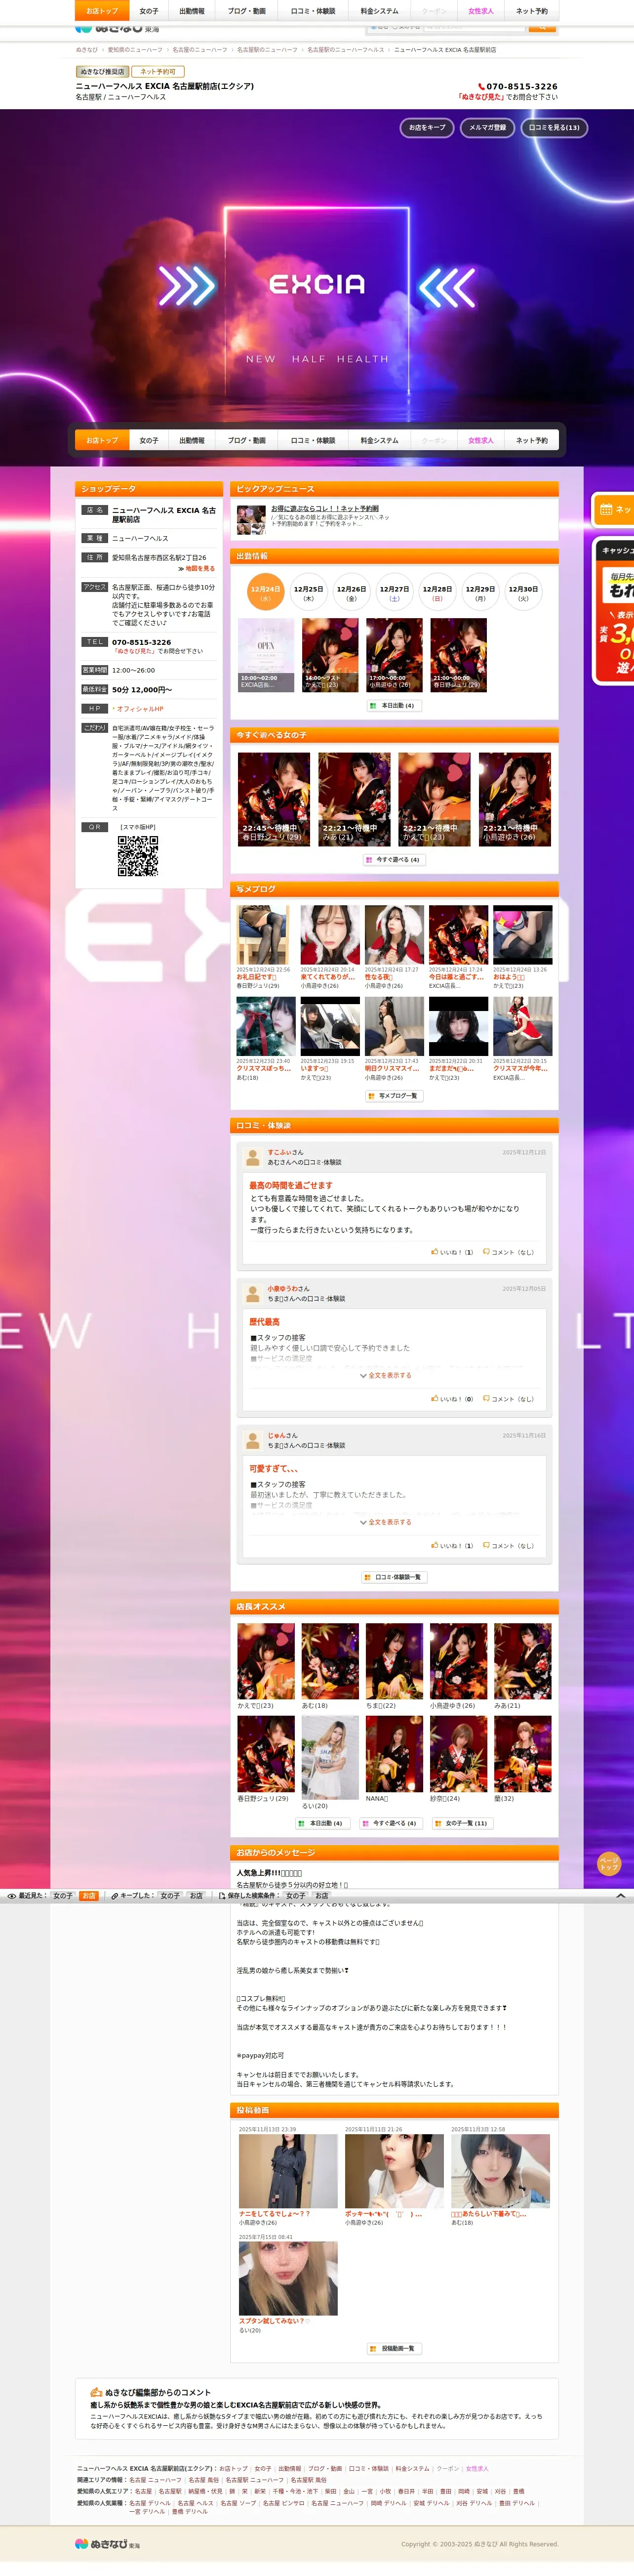Screen dimensions: 634x2576
Task: Open the 口コミ・体験談 tab in lower navigation
Action: [313, 440]
